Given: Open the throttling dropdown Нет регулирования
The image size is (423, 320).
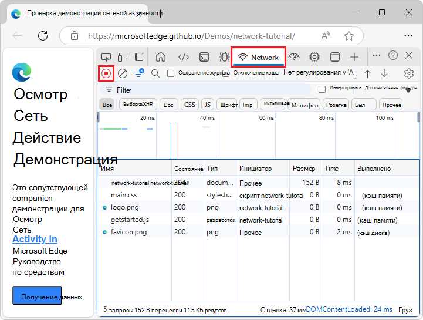Looking at the screenshot, I should pos(319,72).
